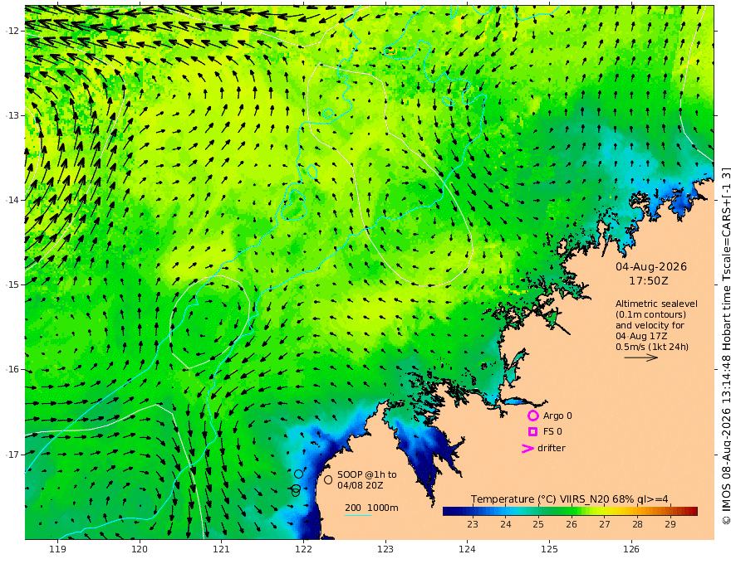
Task: Click the longitude axis label 123
Action: coord(385,550)
